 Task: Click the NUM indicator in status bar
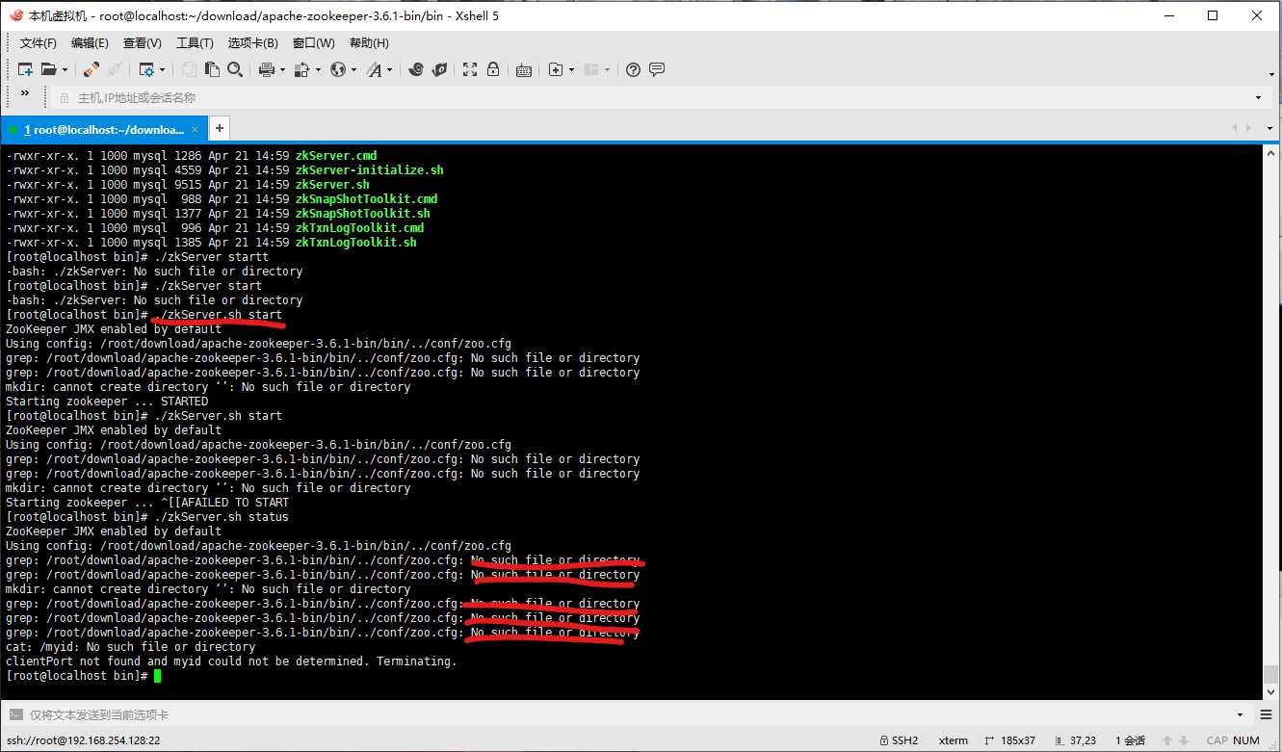click(1246, 740)
